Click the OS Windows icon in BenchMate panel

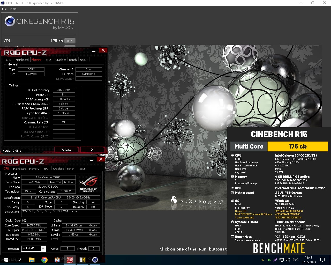point(232,201)
